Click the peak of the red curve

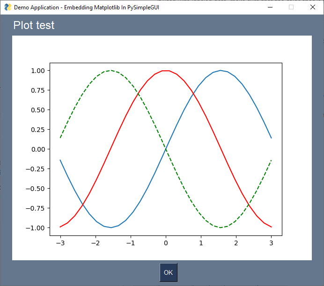point(166,71)
